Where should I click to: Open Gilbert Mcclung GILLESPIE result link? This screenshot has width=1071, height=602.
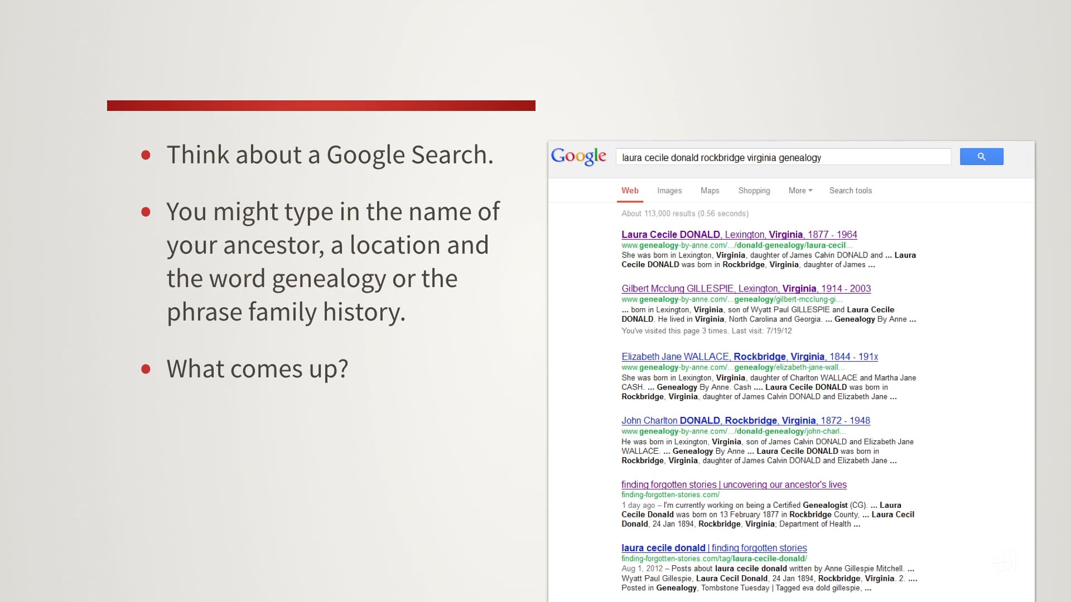pyautogui.click(x=746, y=289)
